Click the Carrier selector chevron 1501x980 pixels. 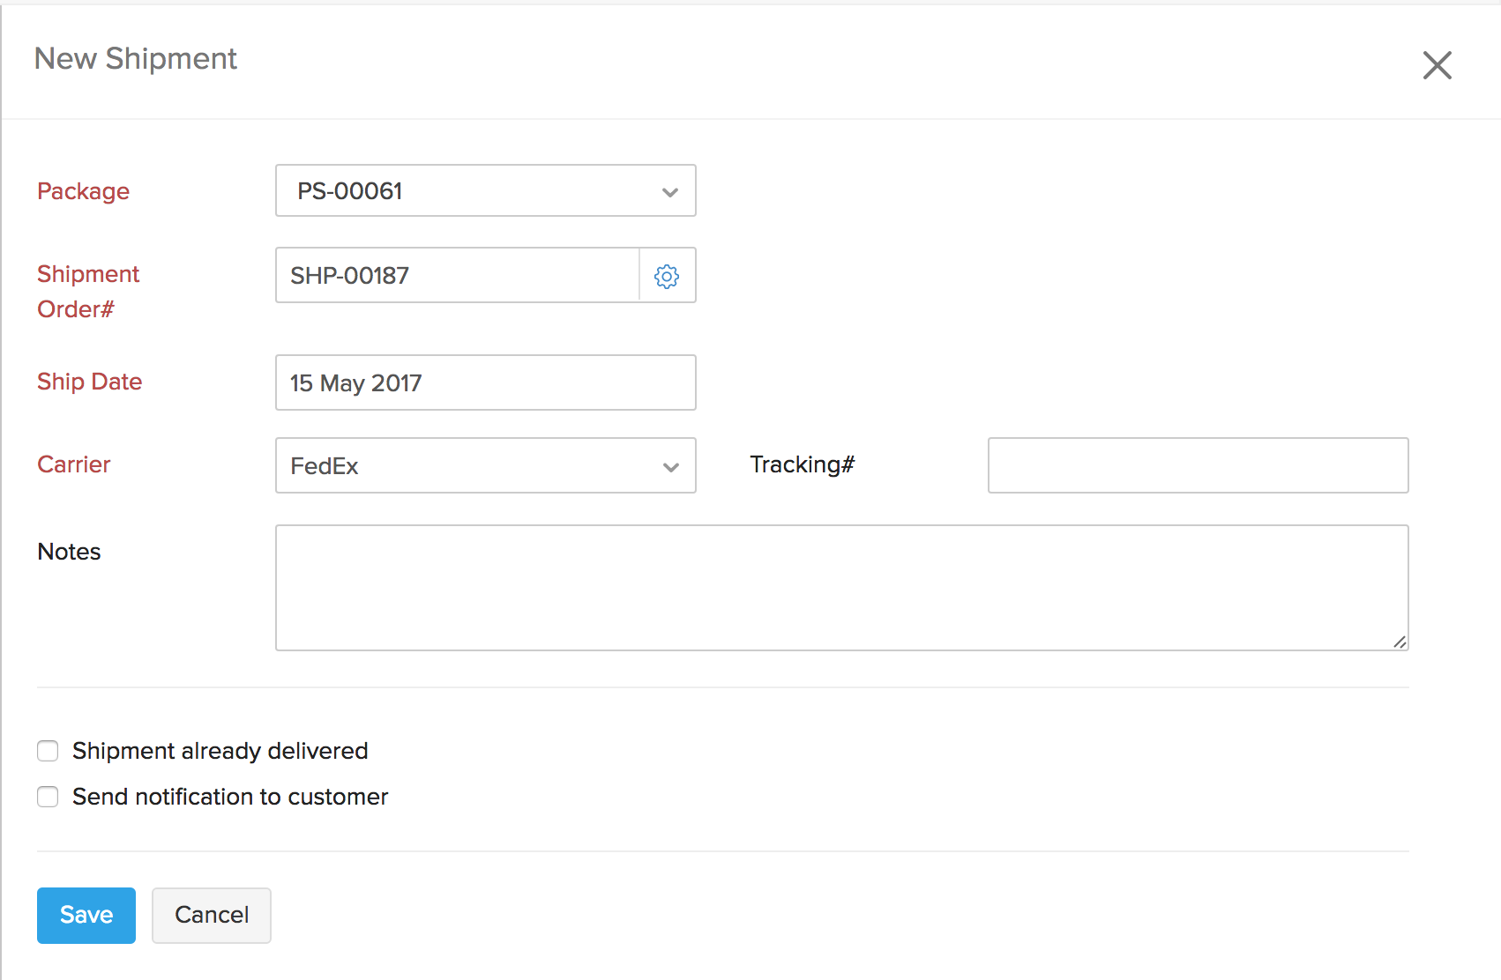pyautogui.click(x=670, y=465)
